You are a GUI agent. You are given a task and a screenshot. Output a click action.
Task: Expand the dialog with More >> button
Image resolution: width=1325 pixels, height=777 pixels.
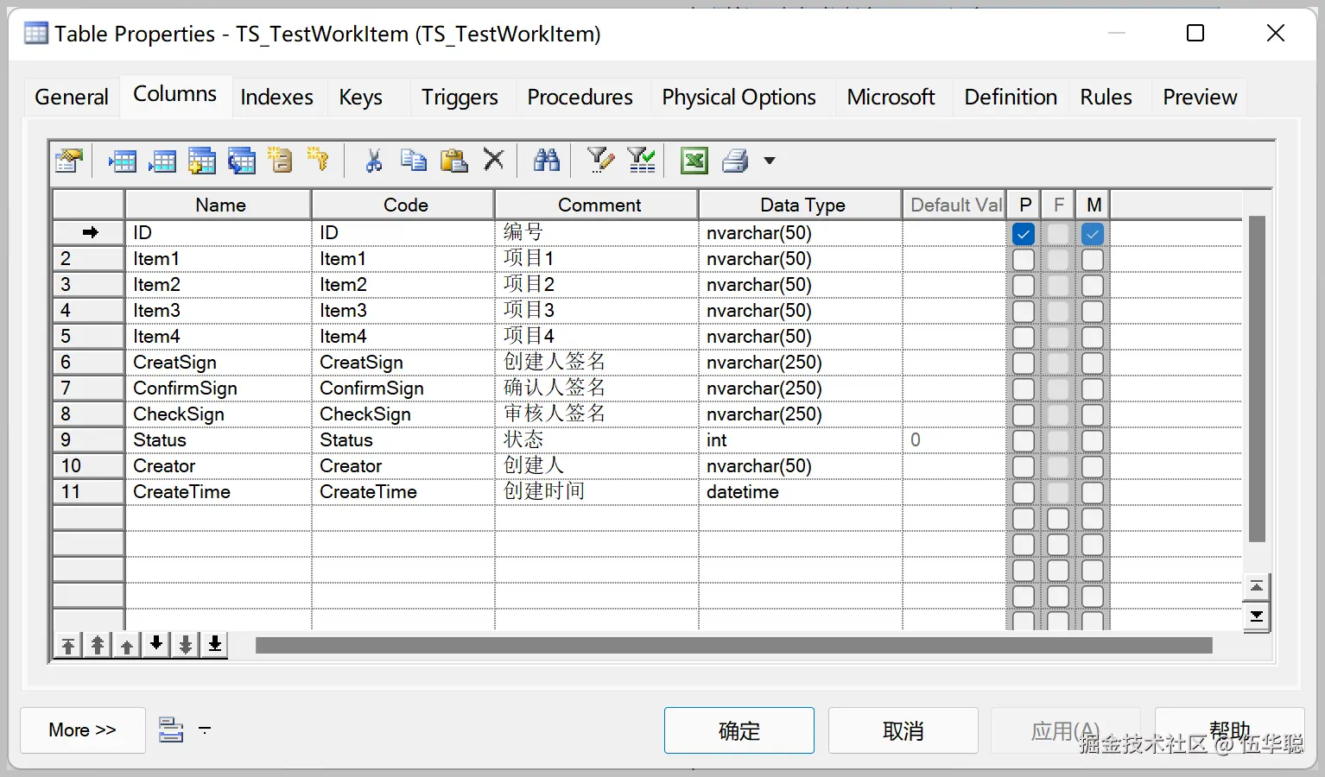[83, 730]
